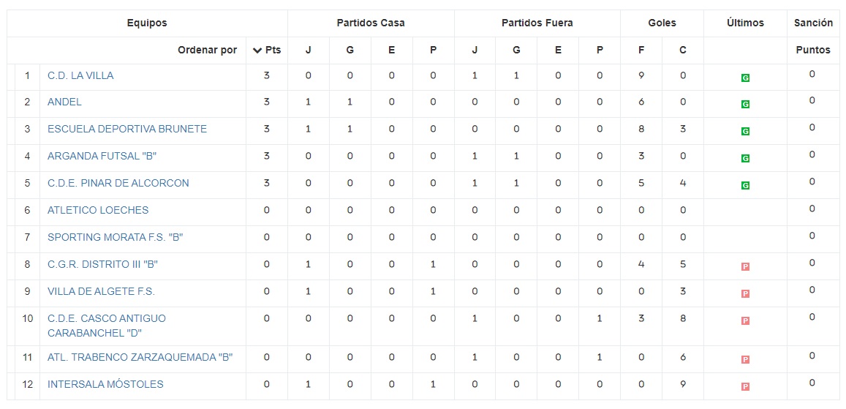846x409 pixels.
Task: Click red P icon for Atl. Trabenco Zarzaquemada
Action: pos(745,359)
